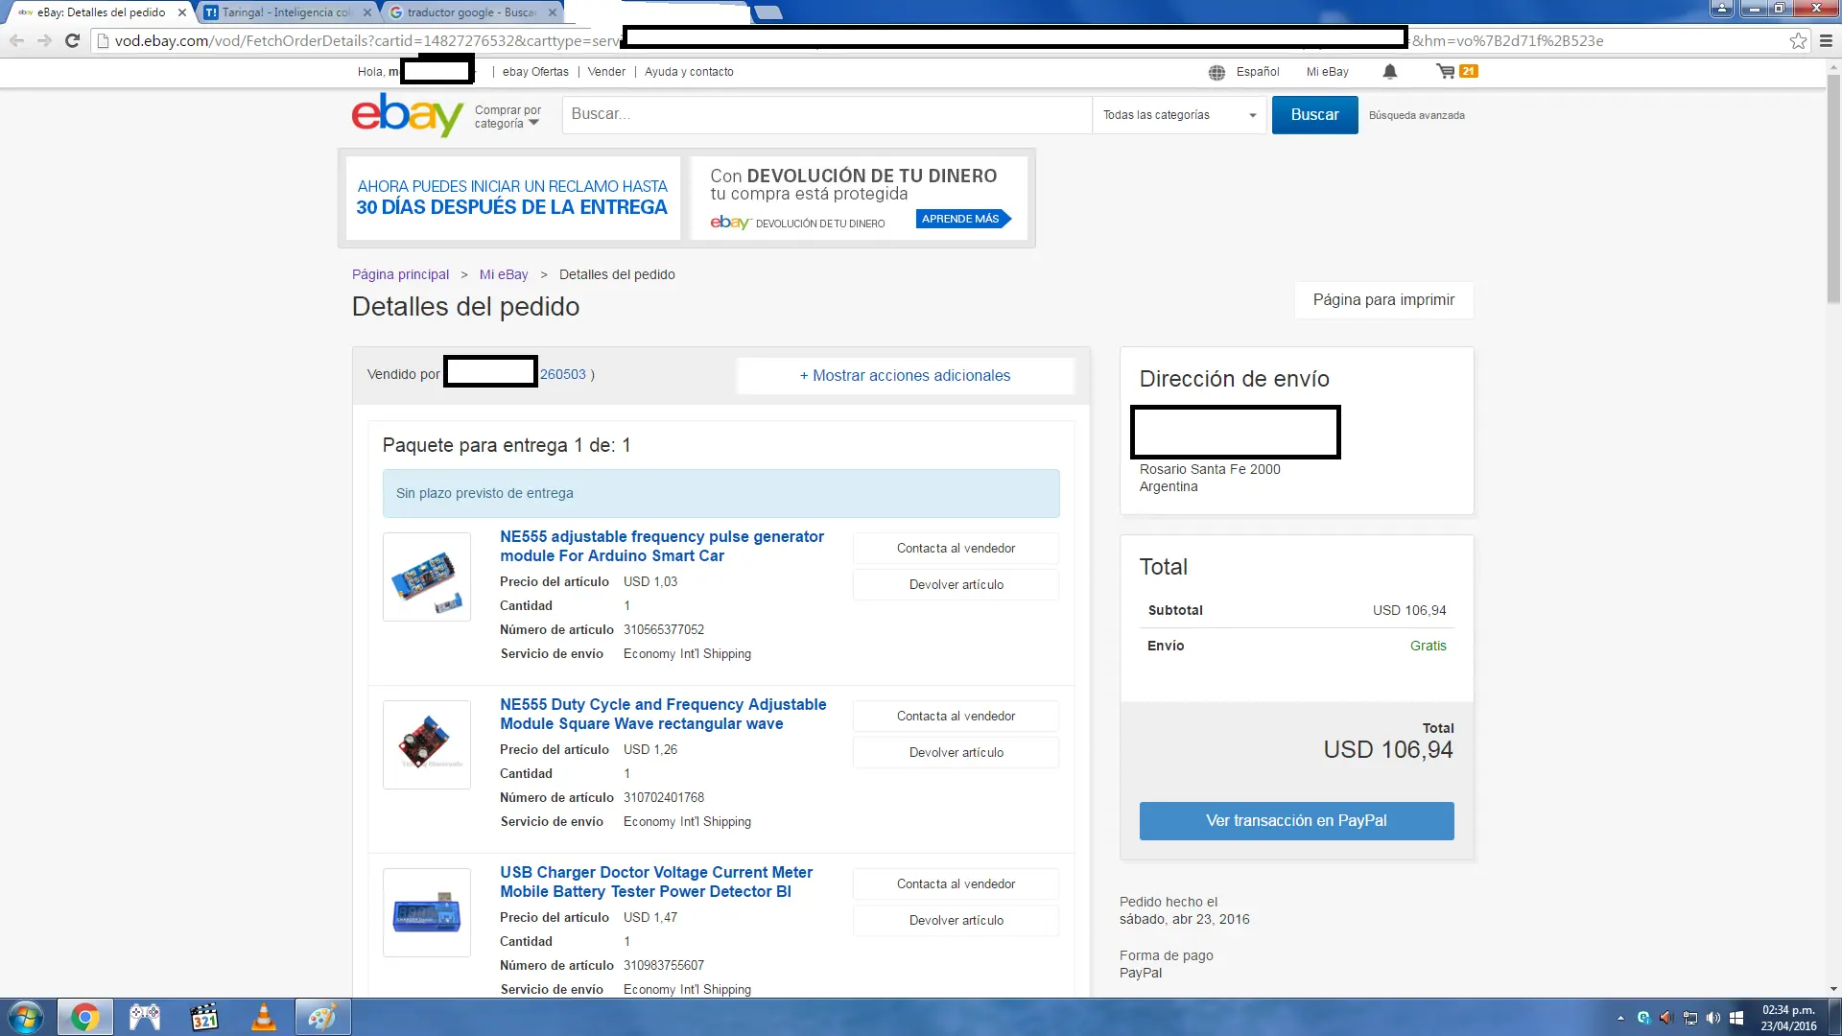Click the Español language option
The image size is (1842, 1036).
pos(1258,72)
